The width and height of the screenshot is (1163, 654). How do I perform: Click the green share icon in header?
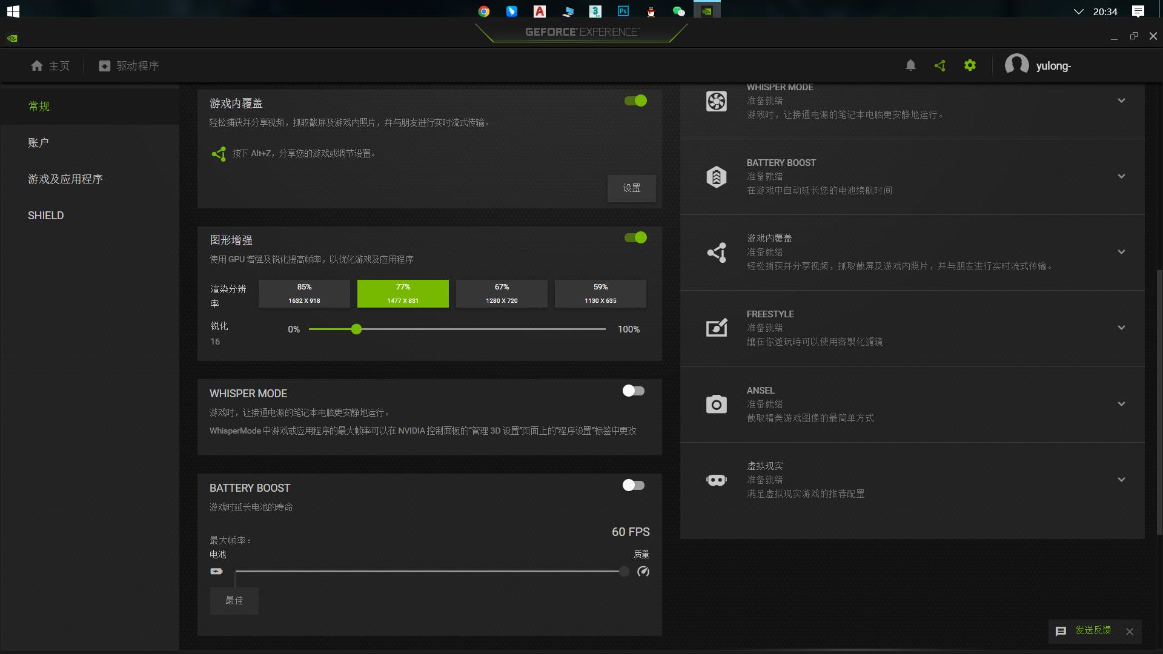pos(940,65)
